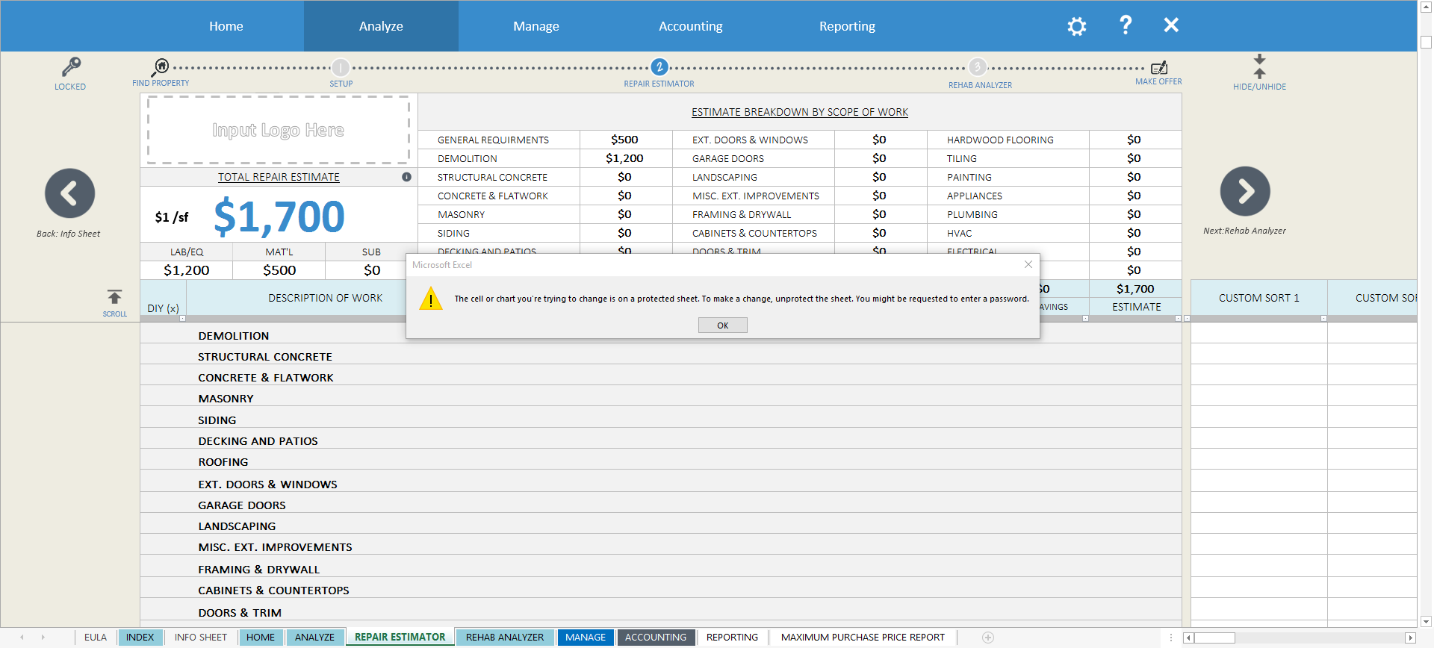
Task: Select the Setup step circle
Action: tap(341, 67)
